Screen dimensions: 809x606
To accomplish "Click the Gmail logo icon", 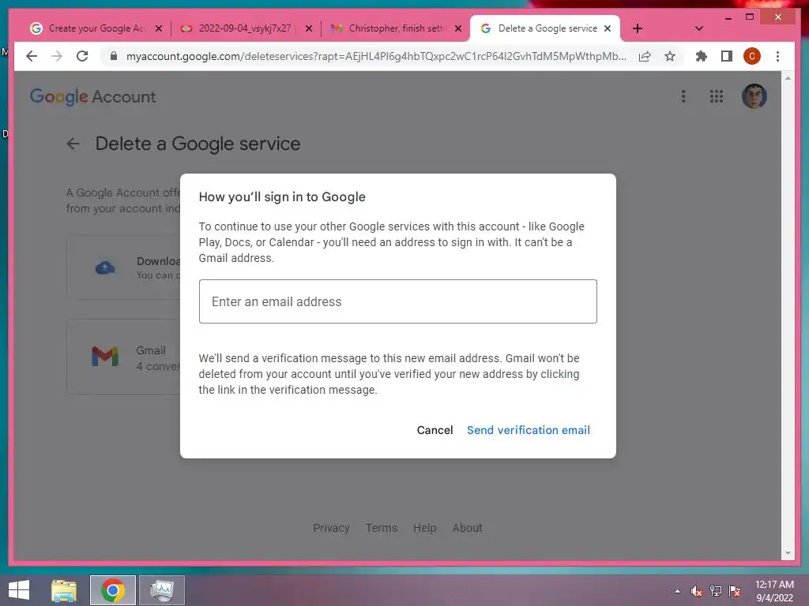I will pos(105,357).
